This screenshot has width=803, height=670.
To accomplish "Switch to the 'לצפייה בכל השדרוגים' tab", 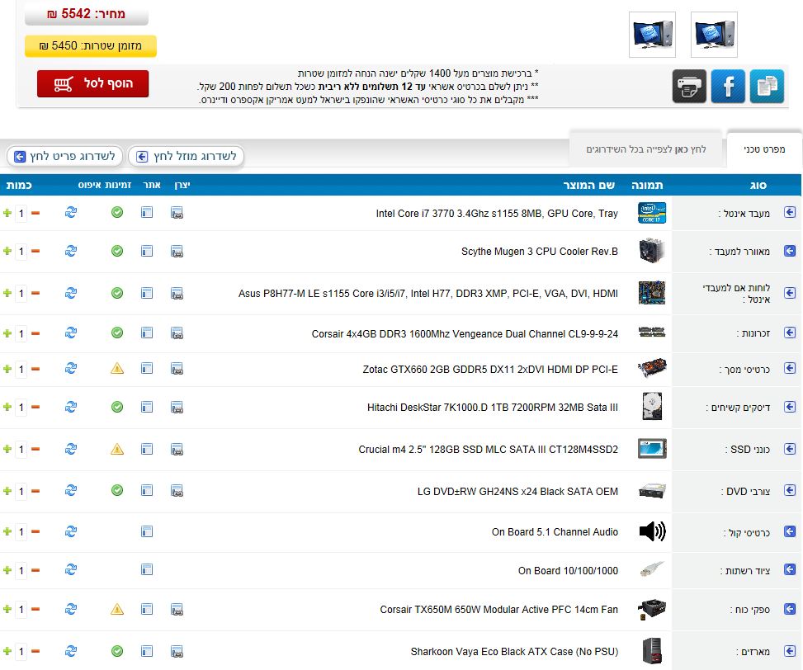I will pyautogui.click(x=646, y=149).
